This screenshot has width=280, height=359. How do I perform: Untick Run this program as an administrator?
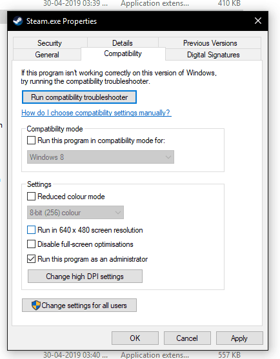pyautogui.click(x=31, y=259)
